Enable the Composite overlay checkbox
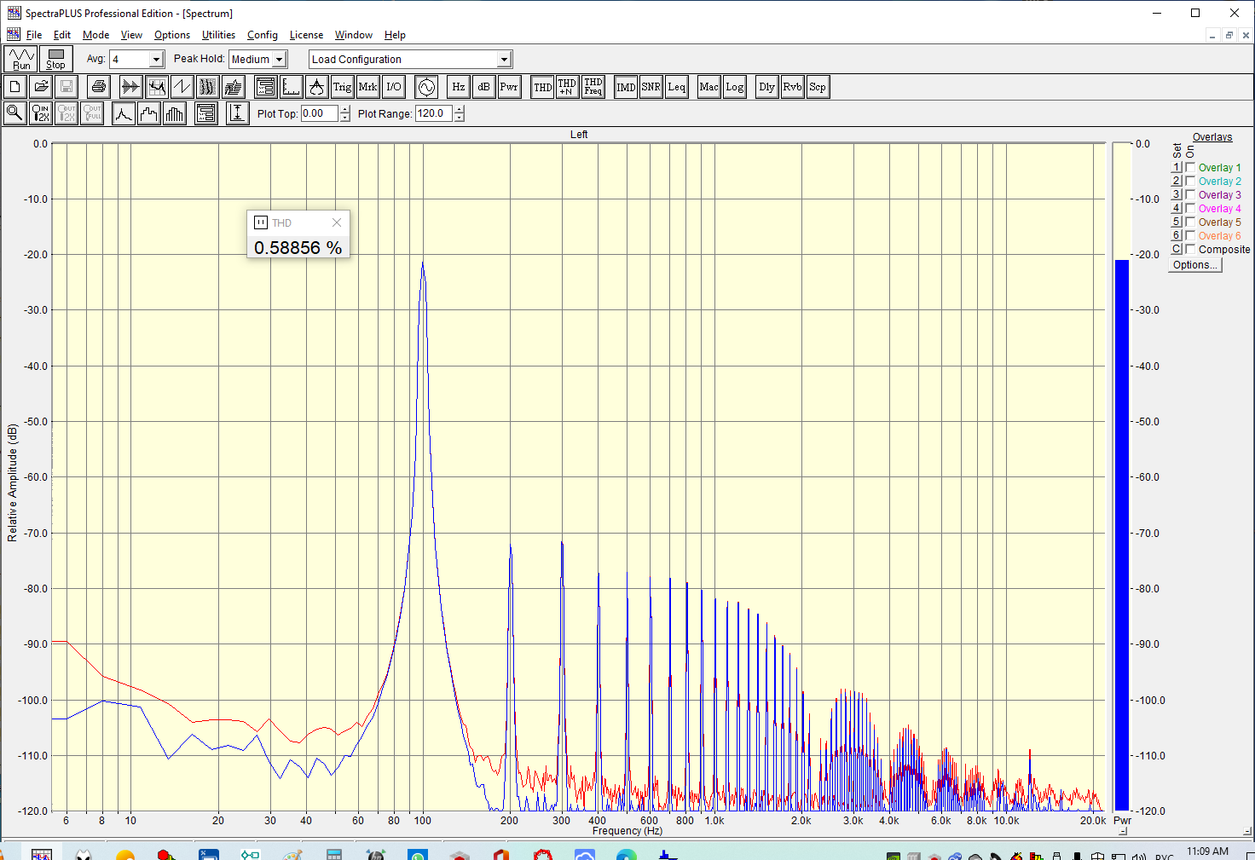 (1190, 249)
